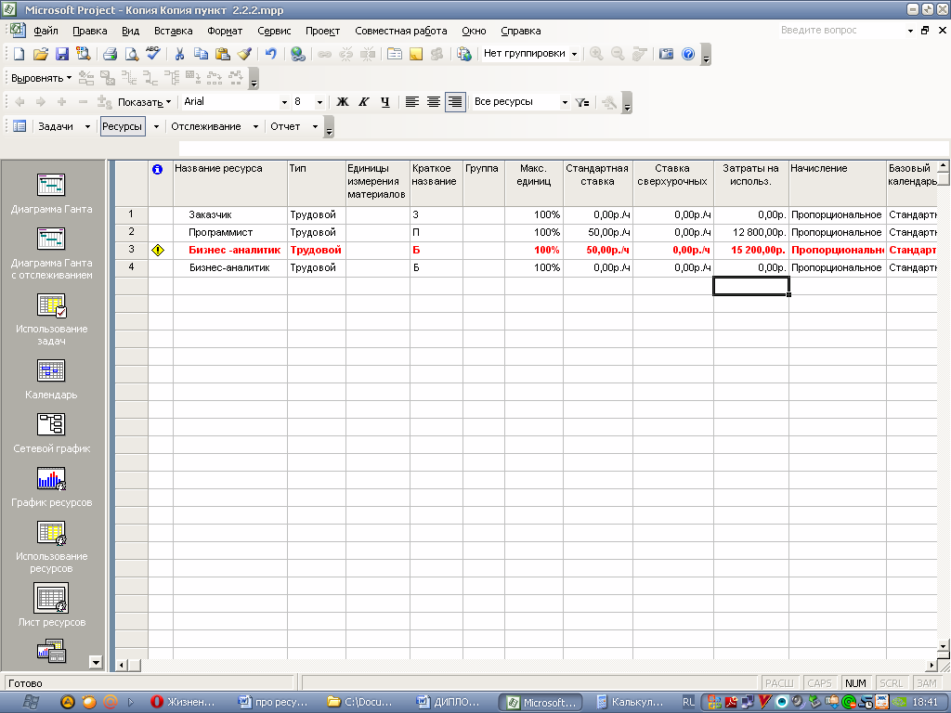This screenshot has height=713, width=951.
Task: Click the AutoFilter funnel icon
Action: coord(582,102)
